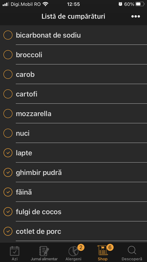Tap the Shop badge showing 6

point(110,247)
